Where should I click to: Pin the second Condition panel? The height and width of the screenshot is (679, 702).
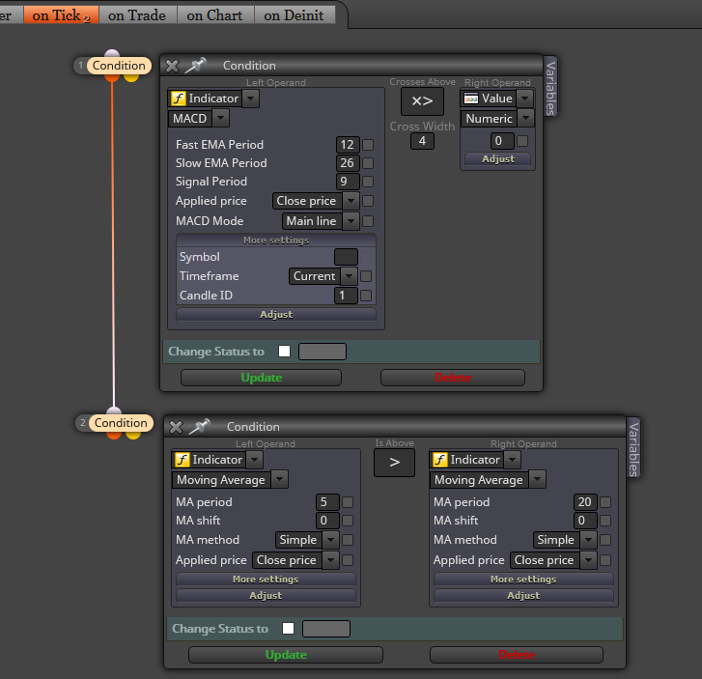point(200,427)
